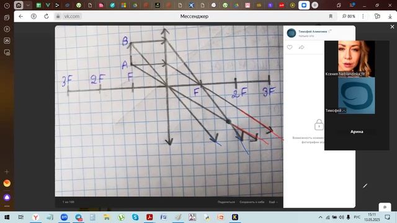Click the vk.com address field

72,16
